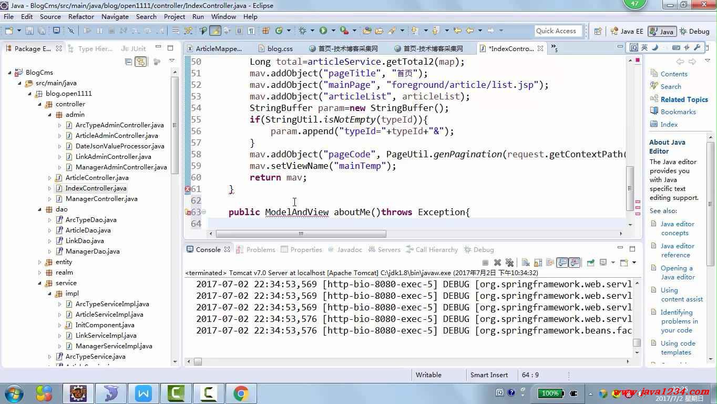This screenshot has width=717, height=404.
Task: Open 'Java editor concepts' help link
Action: pyautogui.click(x=678, y=228)
